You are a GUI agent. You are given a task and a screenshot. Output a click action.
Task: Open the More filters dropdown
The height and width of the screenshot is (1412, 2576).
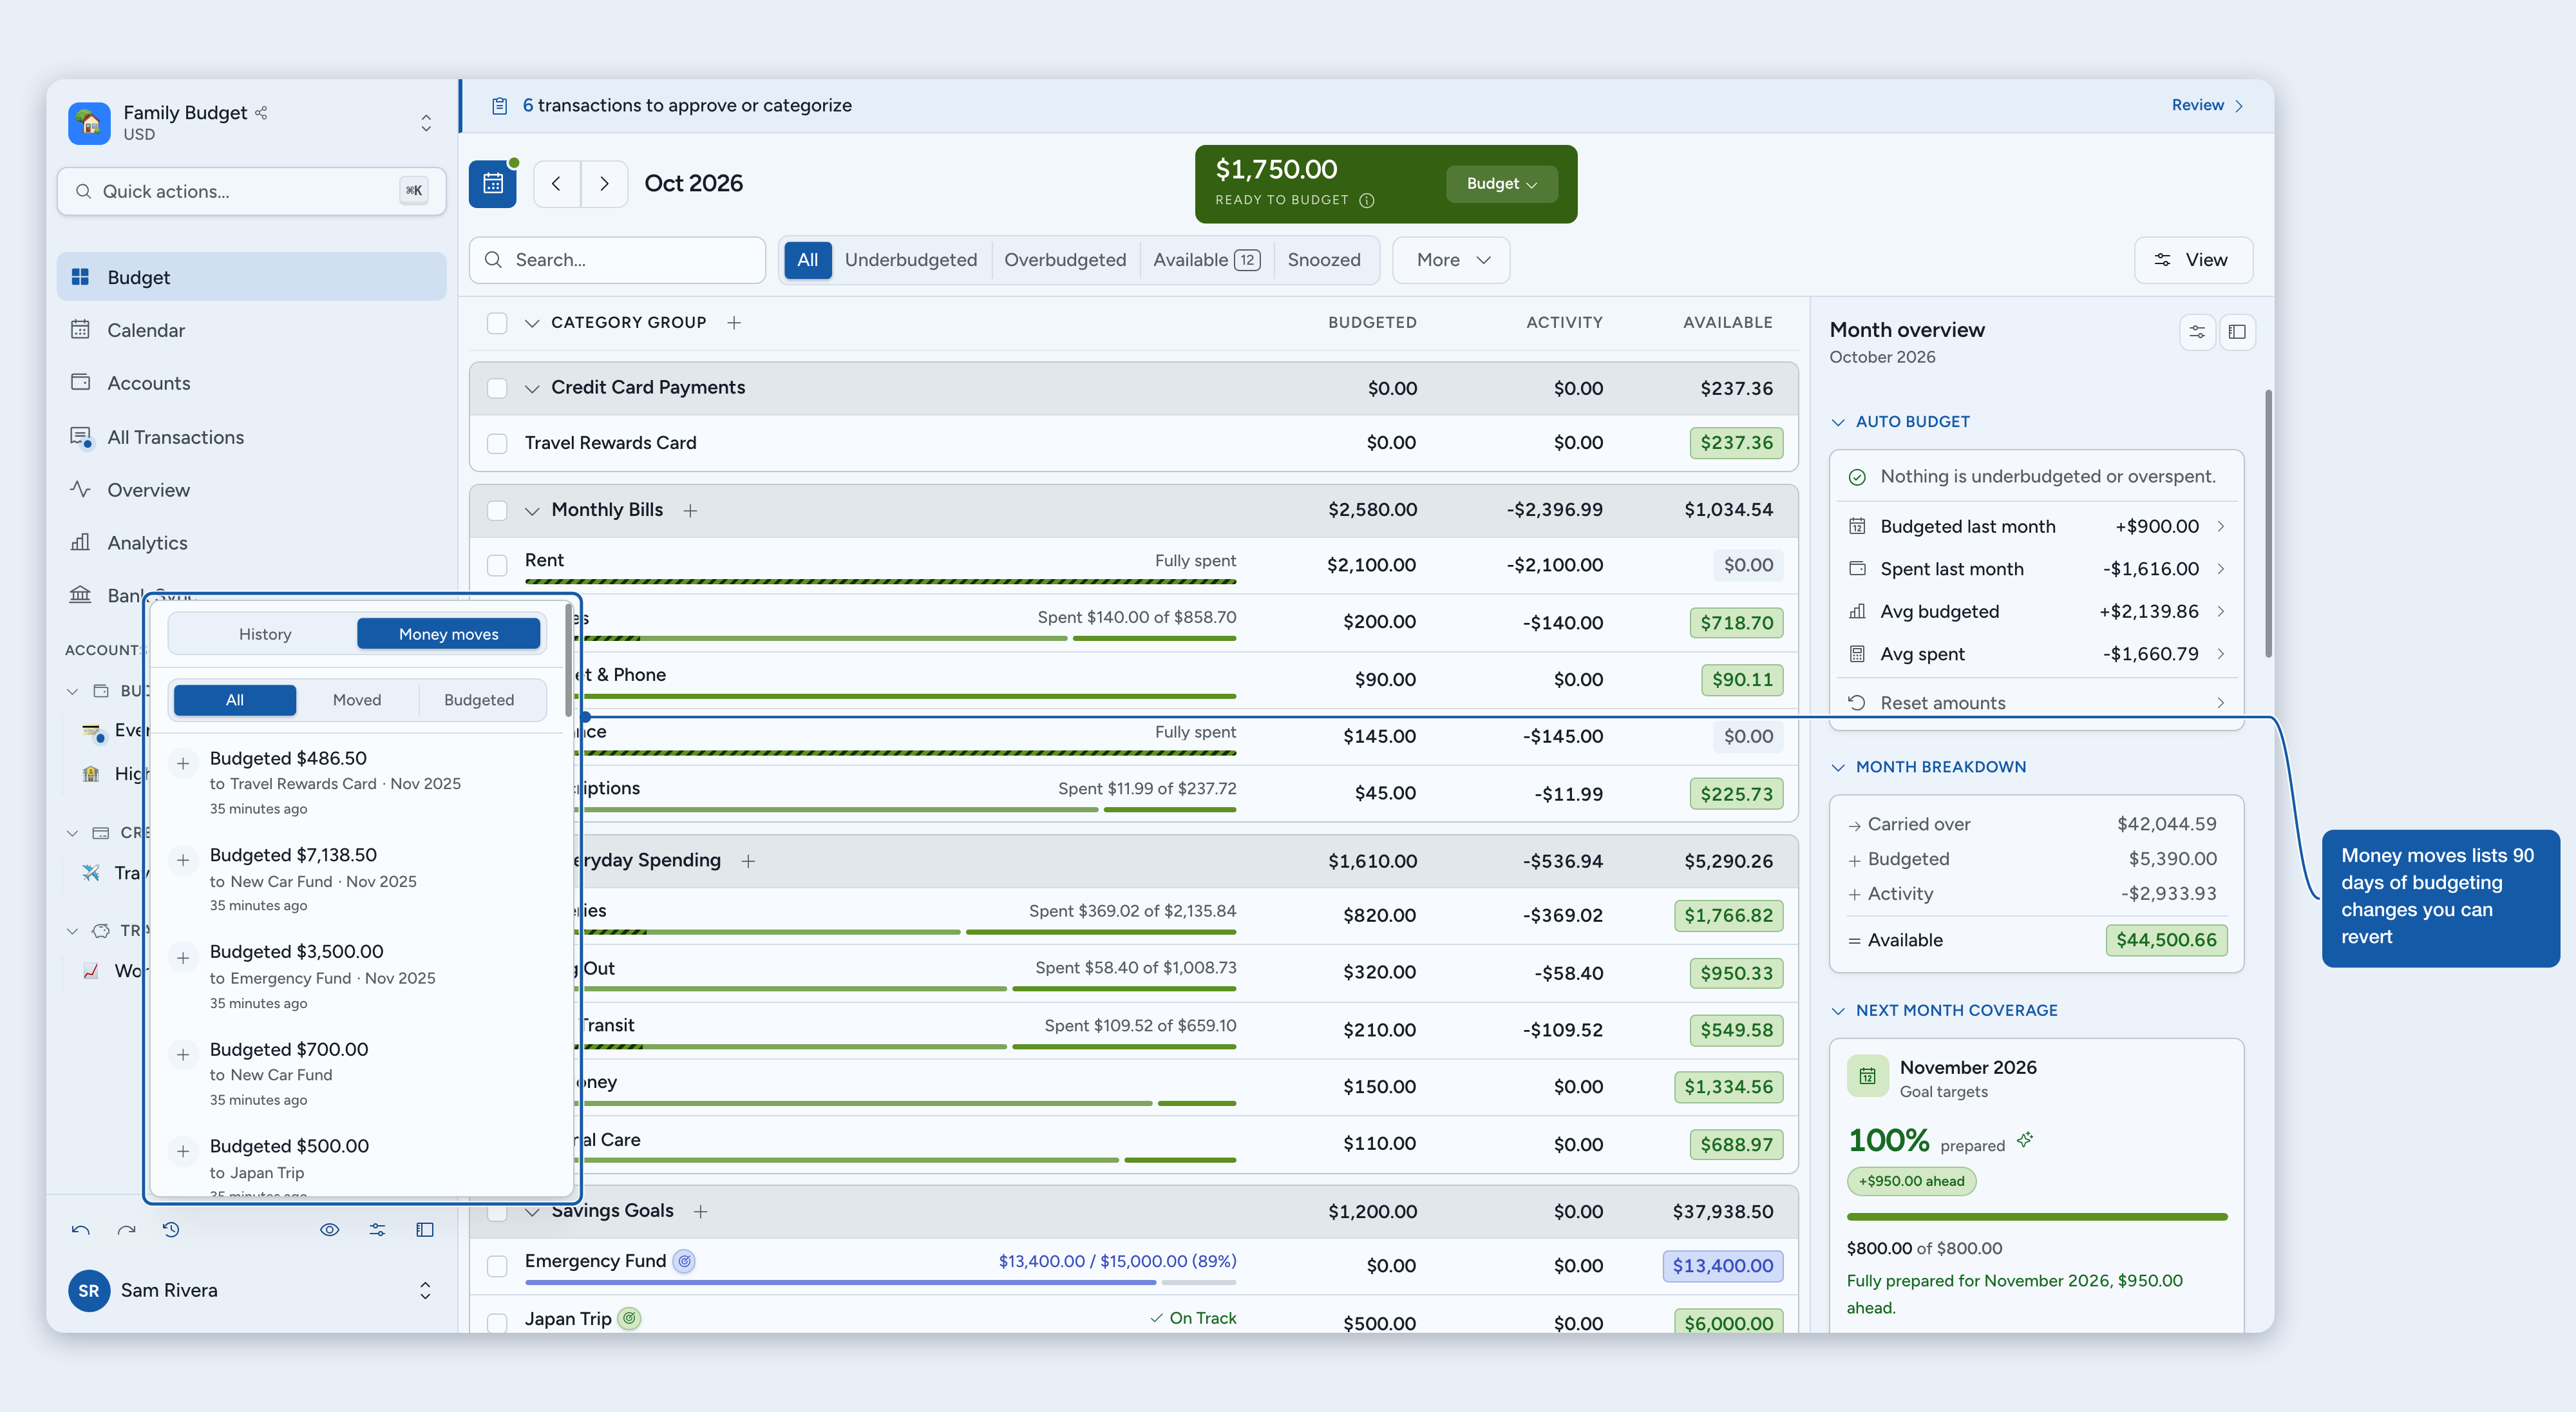click(x=1451, y=260)
